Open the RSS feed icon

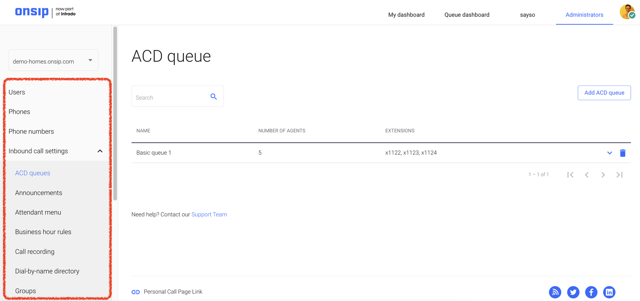[x=555, y=292]
